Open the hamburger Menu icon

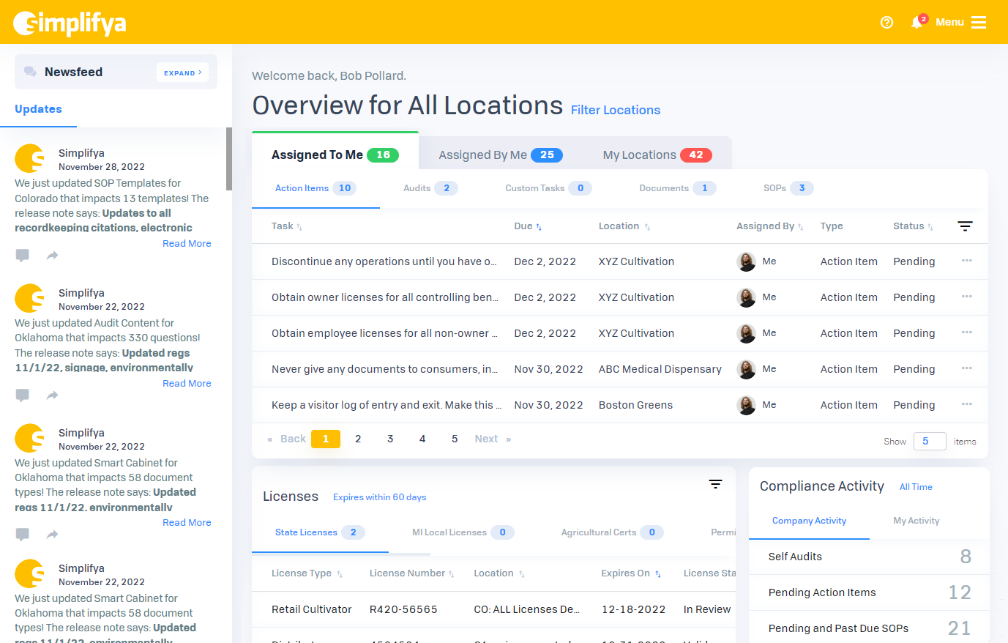click(x=979, y=22)
